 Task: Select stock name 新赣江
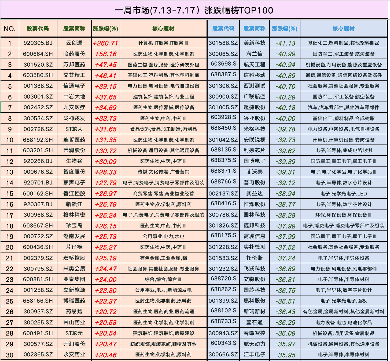[74, 204]
